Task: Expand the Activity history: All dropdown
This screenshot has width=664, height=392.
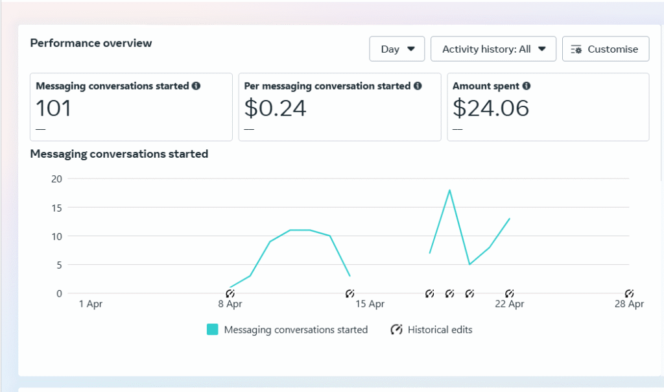Action: point(493,49)
